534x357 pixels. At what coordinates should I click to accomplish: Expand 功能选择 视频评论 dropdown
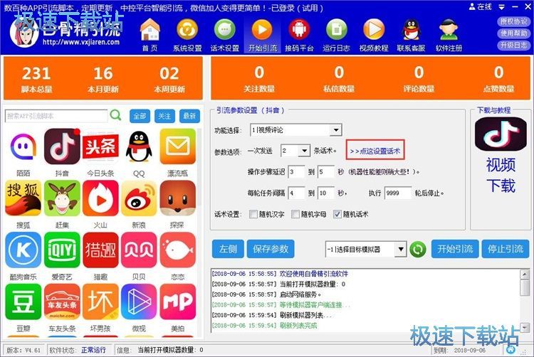[336, 130]
